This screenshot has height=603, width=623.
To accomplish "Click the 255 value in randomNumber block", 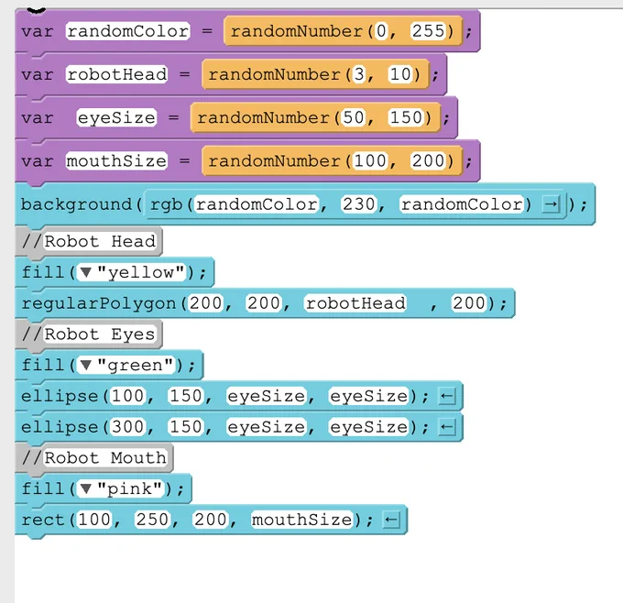I will click(x=428, y=31).
